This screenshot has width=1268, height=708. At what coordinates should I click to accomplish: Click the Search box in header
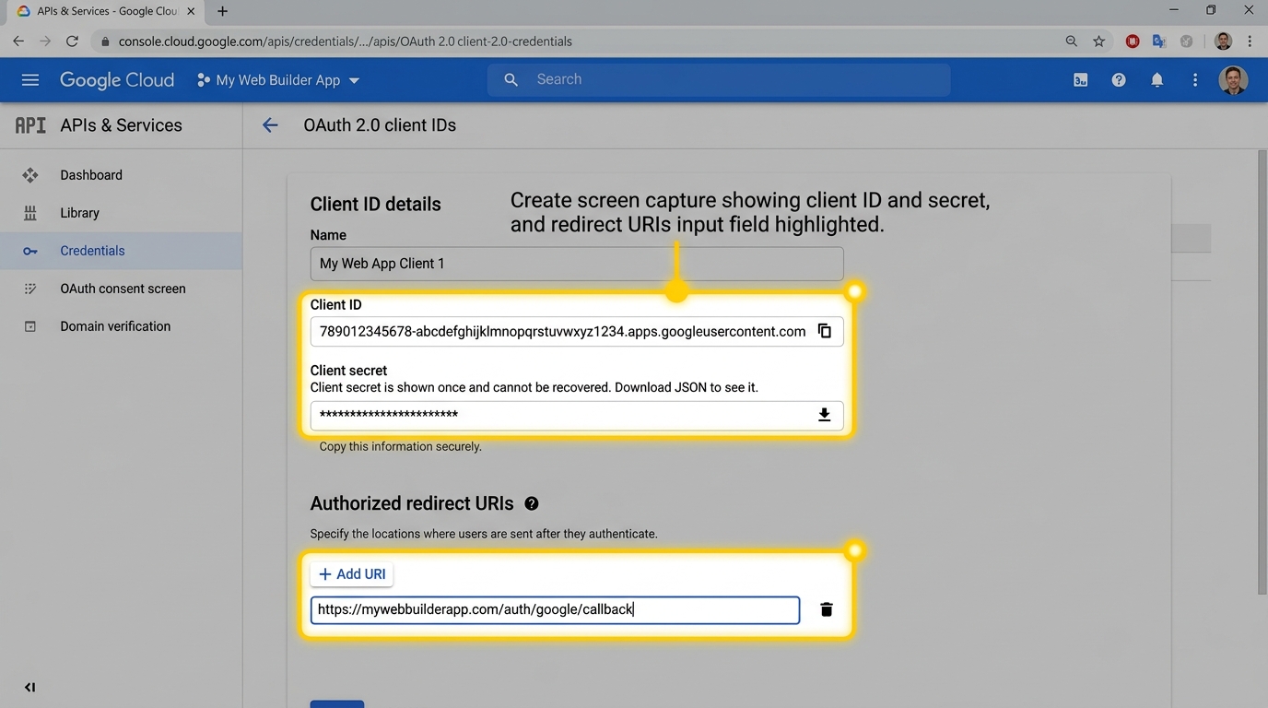[x=719, y=80]
